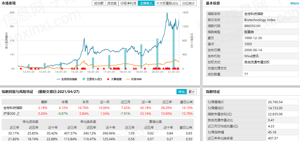This screenshot has width=300, height=141.
Task: Click the More link in 基本信息
Action: [294, 3]
